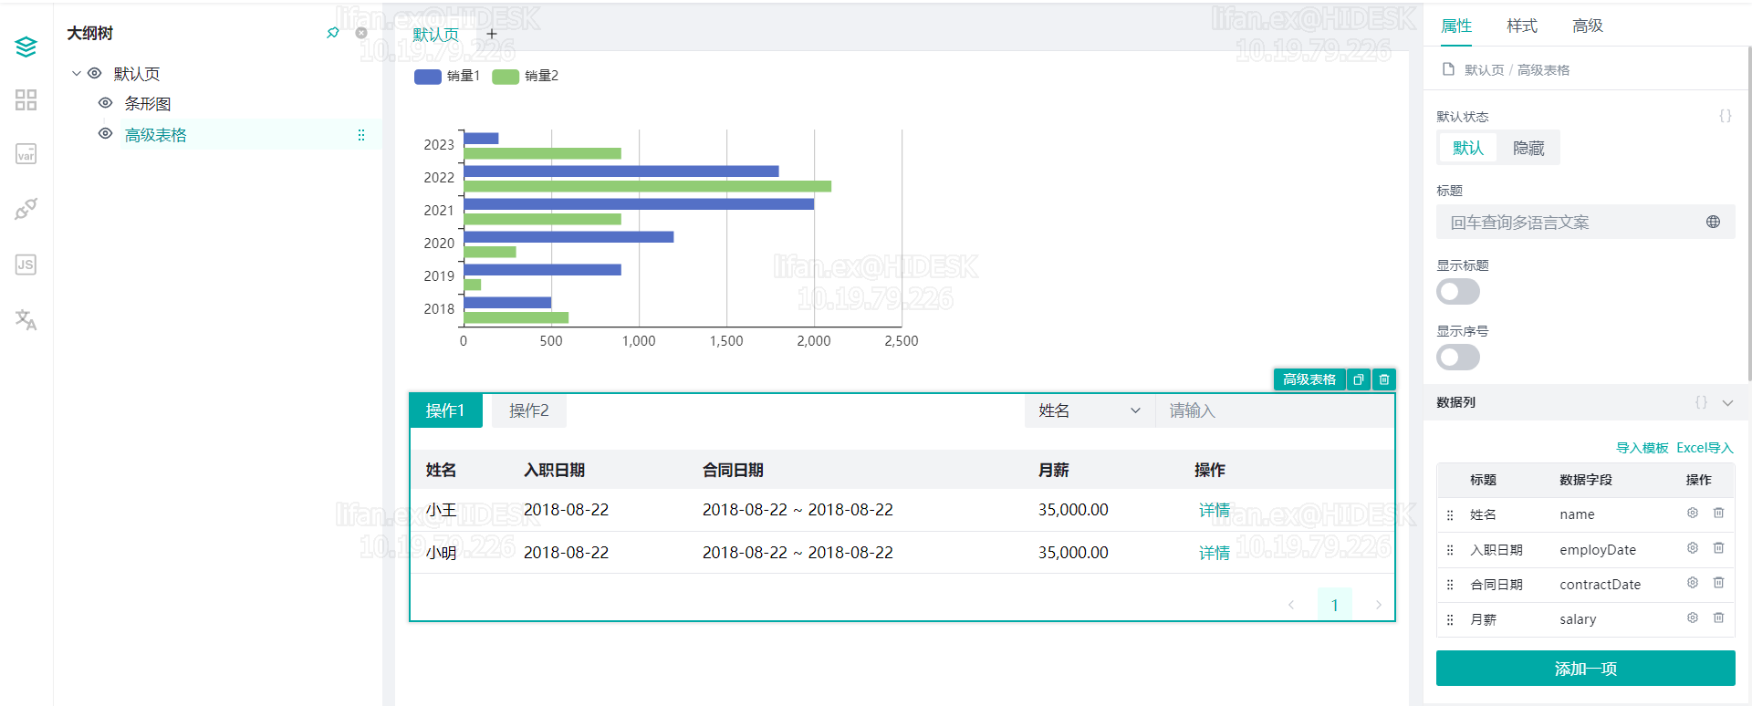The width and height of the screenshot is (1752, 706).
Task: Delete the 入职日期 data column
Action: pyautogui.click(x=1718, y=548)
